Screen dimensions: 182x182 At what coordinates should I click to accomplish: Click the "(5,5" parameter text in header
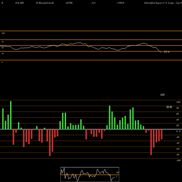(x=94, y=3)
